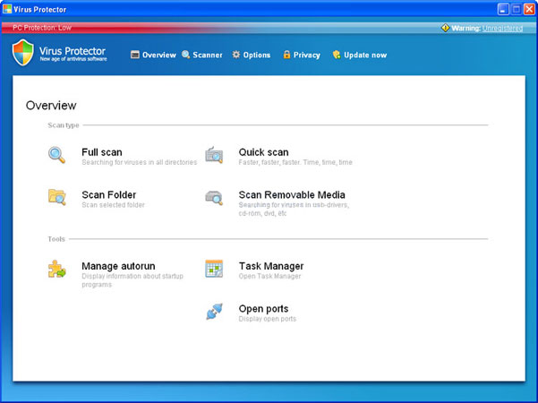This screenshot has width=538, height=403.
Task: Click the Manage autorun puzzle icon
Action: (56, 269)
